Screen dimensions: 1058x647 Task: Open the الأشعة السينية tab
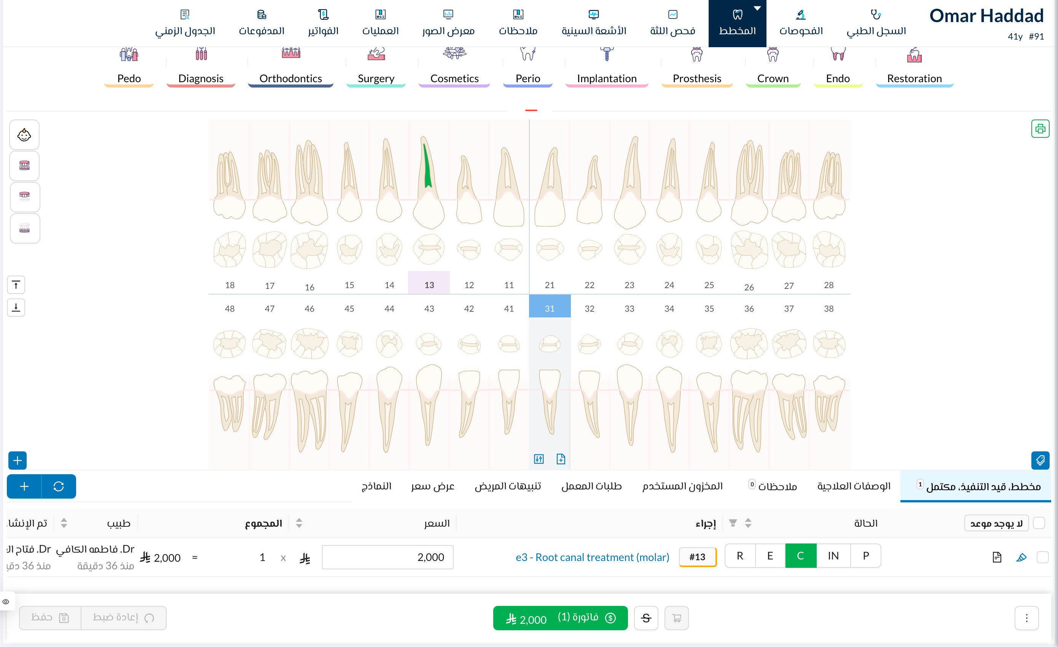click(594, 23)
